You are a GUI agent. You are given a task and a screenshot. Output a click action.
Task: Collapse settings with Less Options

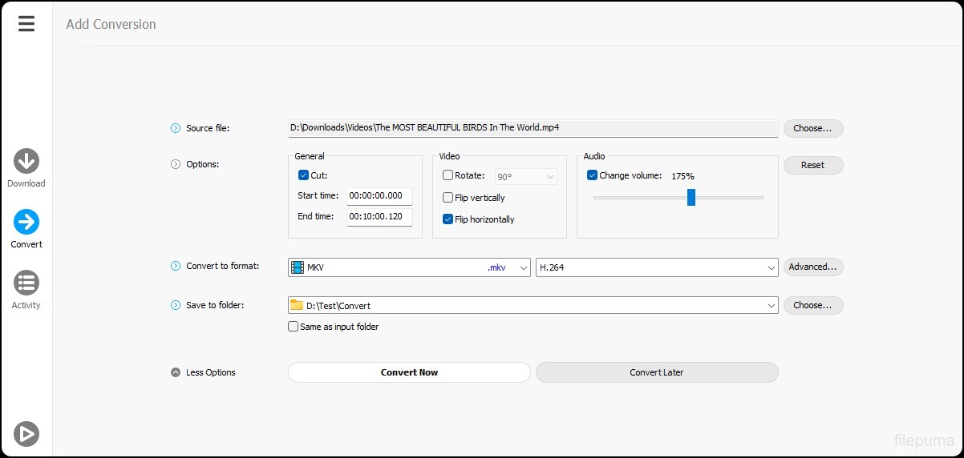(x=204, y=372)
